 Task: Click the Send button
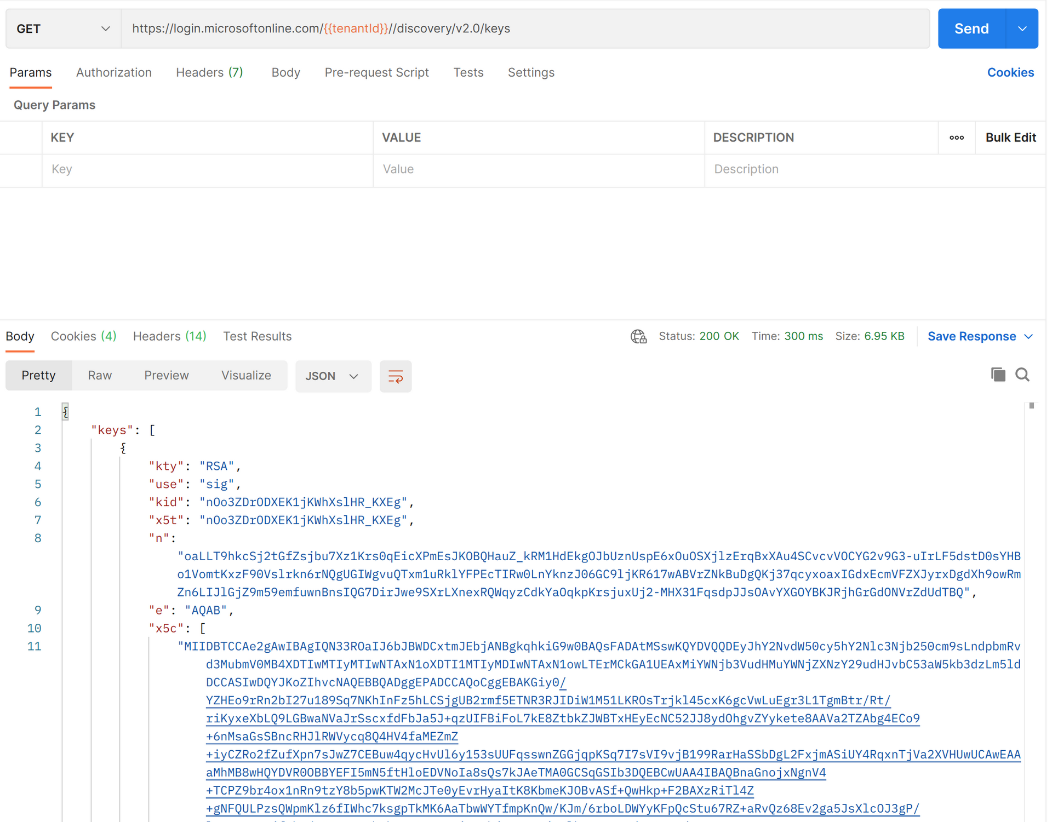click(x=971, y=28)
